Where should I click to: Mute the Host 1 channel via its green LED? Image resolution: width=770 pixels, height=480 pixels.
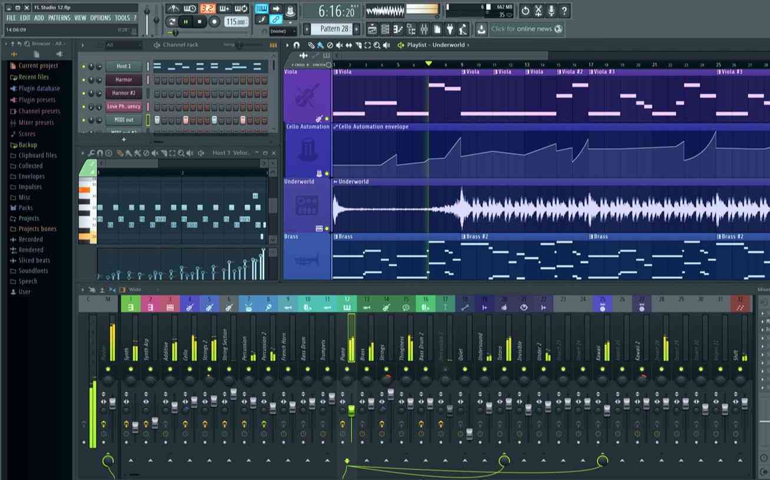(84, 67)
